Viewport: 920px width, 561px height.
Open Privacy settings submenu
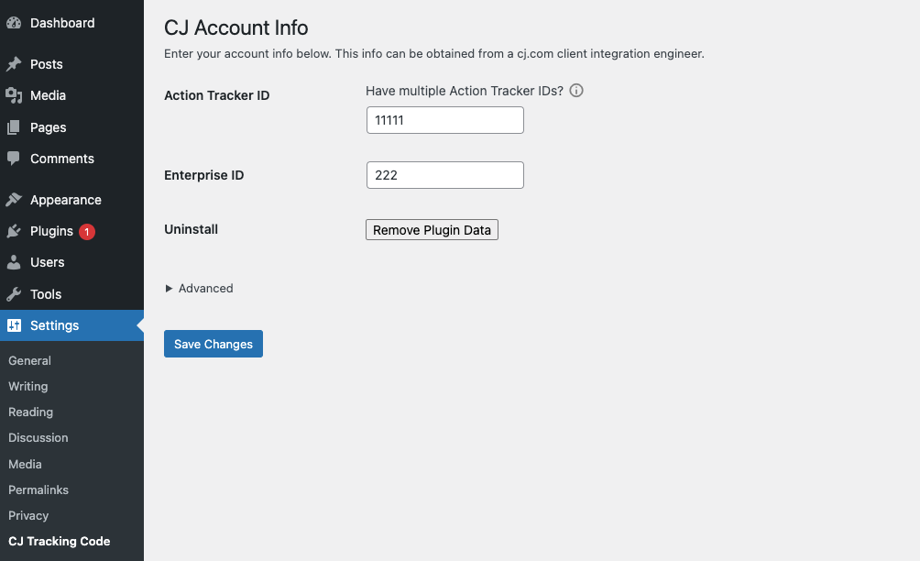click(x=28, y=516)
